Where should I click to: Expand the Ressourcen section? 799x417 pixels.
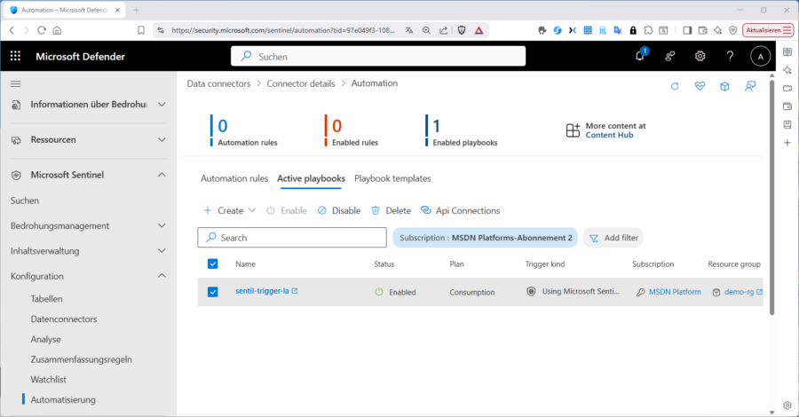pyautogui.click(x=88, y=139)
